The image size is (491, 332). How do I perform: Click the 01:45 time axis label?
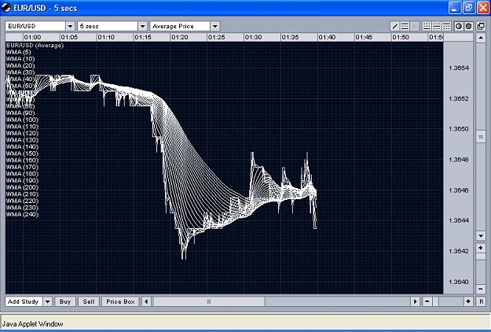coord(364,37)
